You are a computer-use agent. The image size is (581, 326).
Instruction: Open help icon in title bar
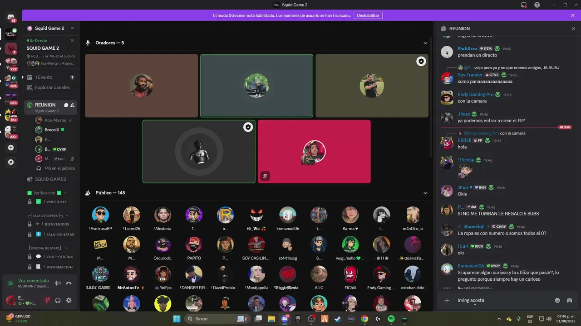(537, 5)
